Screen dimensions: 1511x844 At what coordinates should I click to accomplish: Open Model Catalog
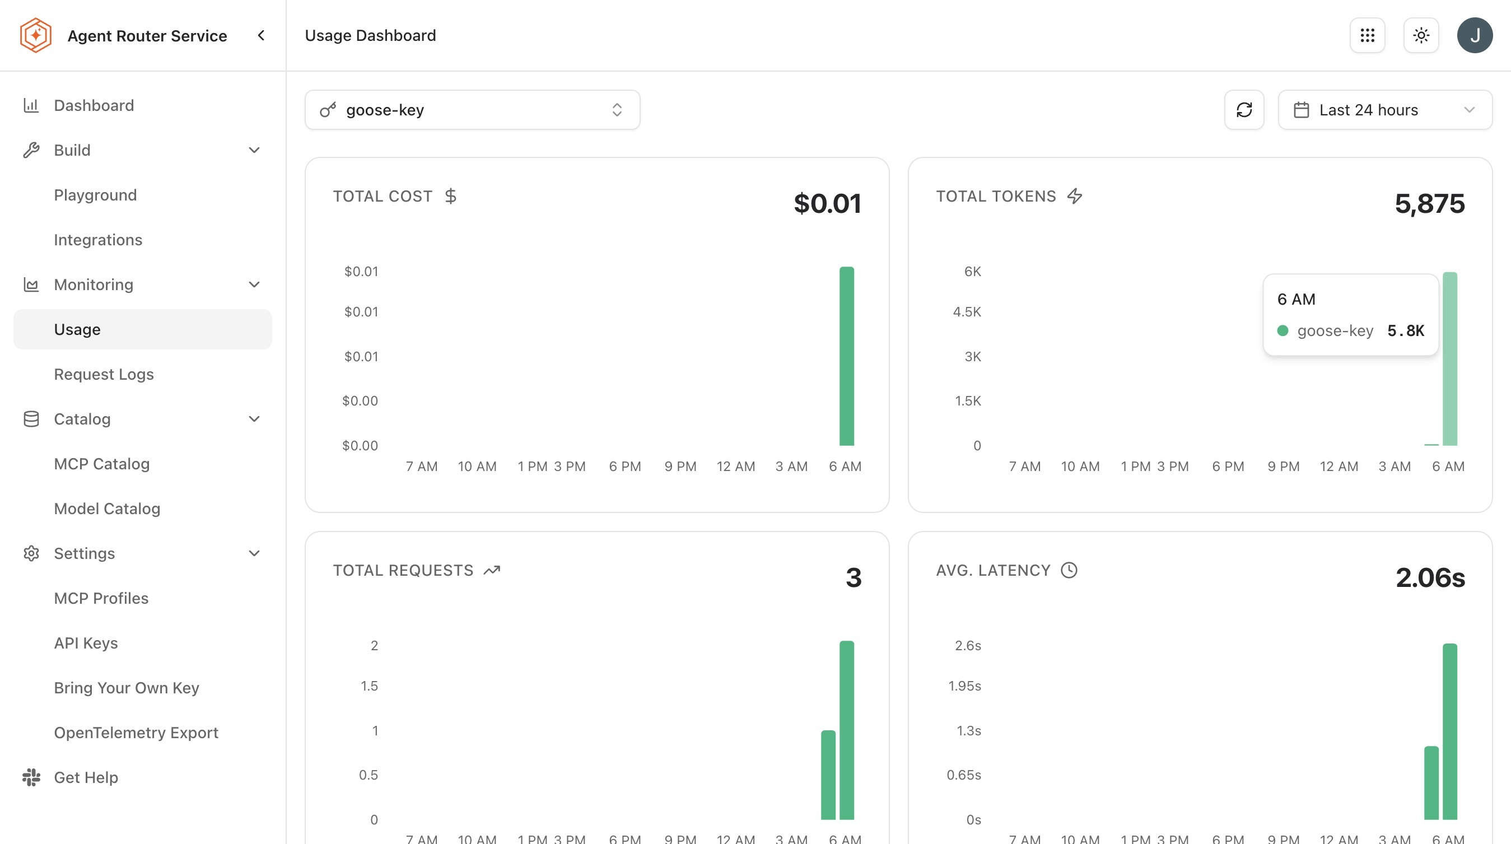click(x=143, y=509)
